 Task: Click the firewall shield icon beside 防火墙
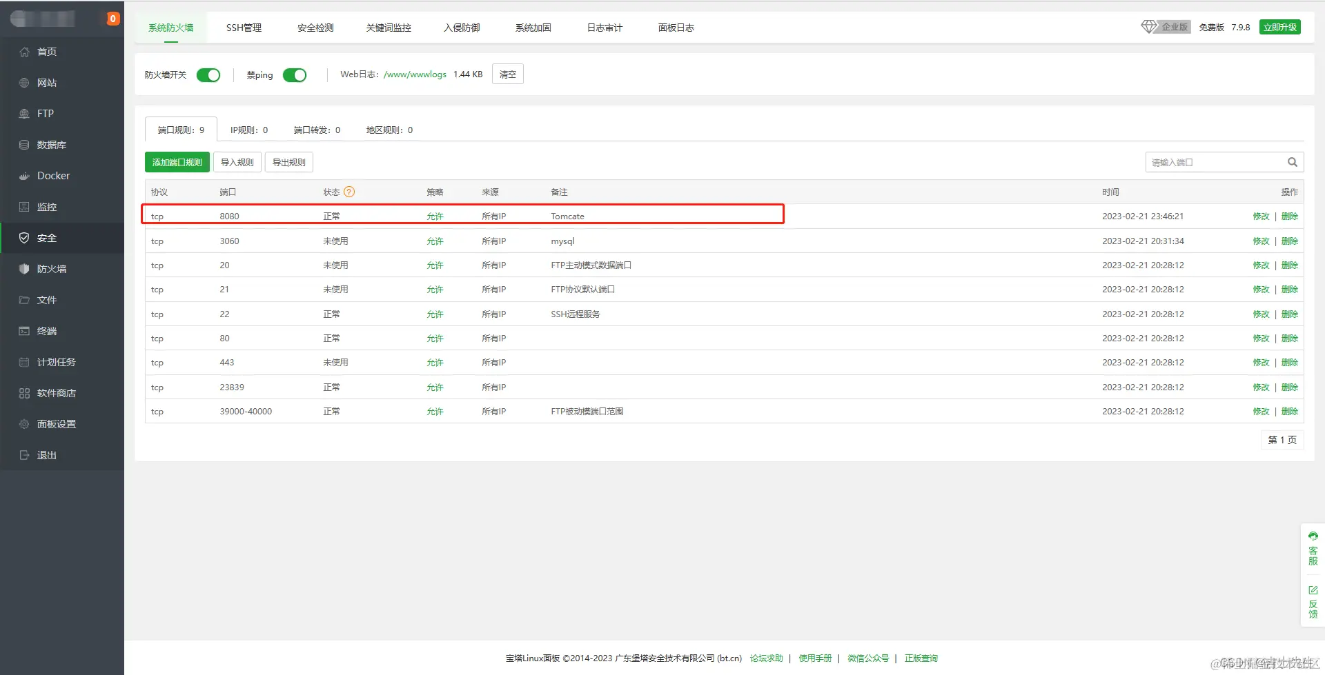pyautogui.click(x=24, y=269)
